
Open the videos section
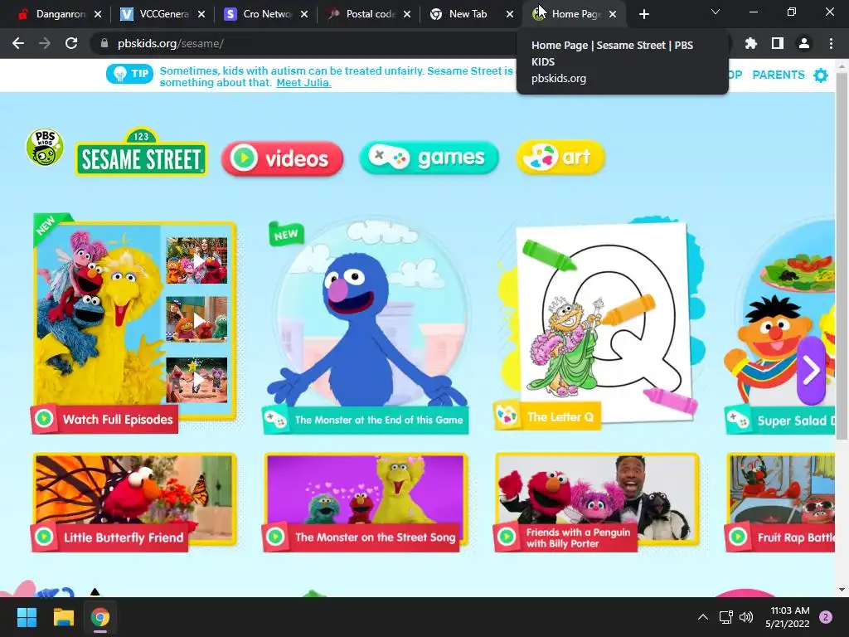coord(282,158)
